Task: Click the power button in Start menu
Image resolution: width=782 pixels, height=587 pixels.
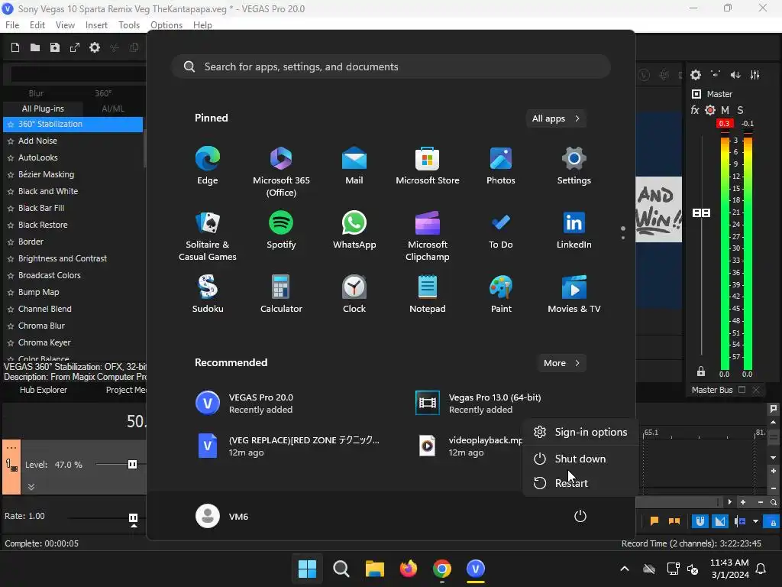Action: click(580, 516)
